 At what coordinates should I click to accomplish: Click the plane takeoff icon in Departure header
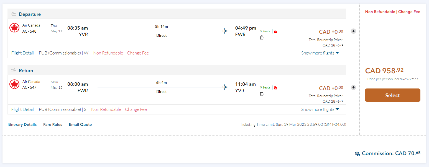point(14,14)
